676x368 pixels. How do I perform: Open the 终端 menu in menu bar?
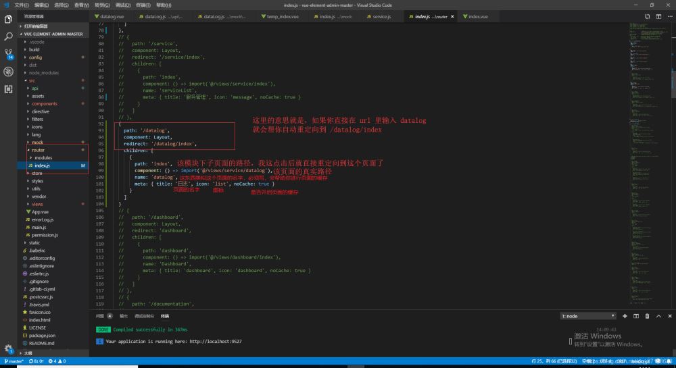tap(143, 5)
